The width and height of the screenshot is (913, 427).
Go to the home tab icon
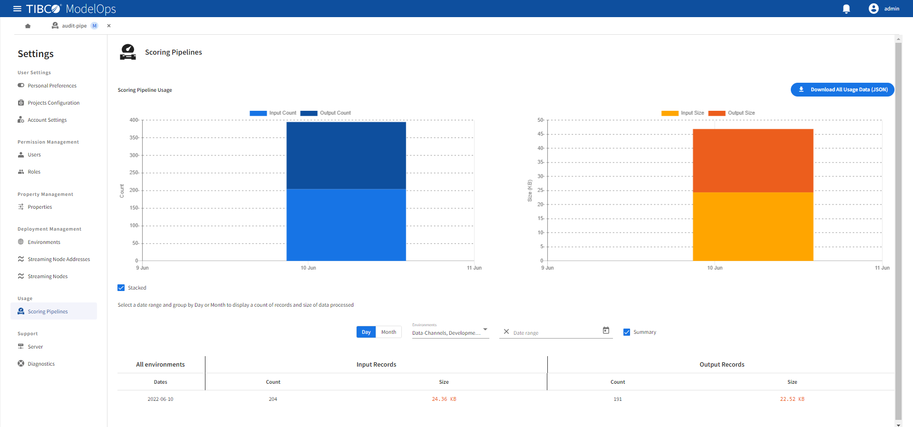pos(28,26)
